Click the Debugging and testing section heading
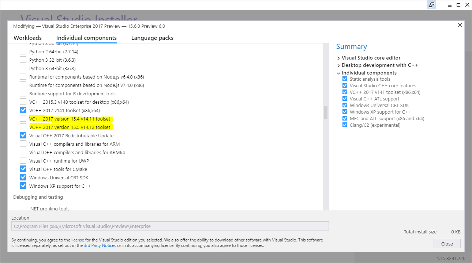The image size is (472, 263). 38,197
